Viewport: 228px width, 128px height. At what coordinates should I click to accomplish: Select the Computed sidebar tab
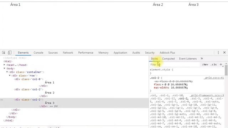point(168,59)
